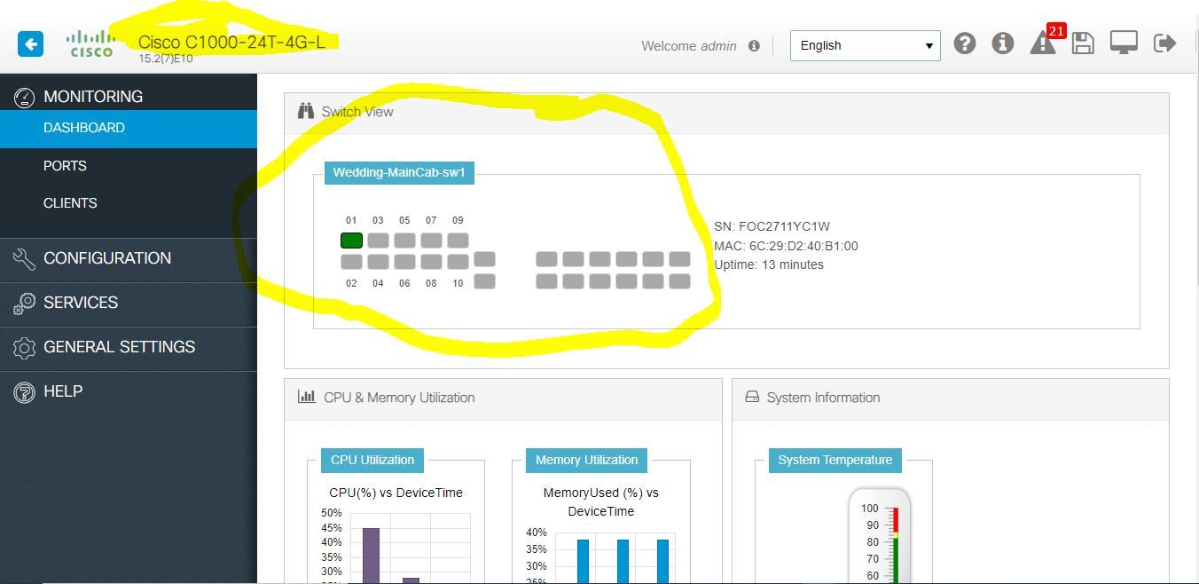Screen dimensions: 1199x584
Task: Expand the General Settings menu section
Action: 119,347
